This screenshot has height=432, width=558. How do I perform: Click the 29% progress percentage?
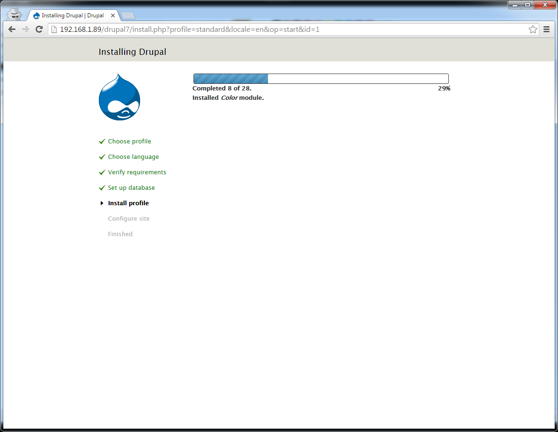(444, 89)
